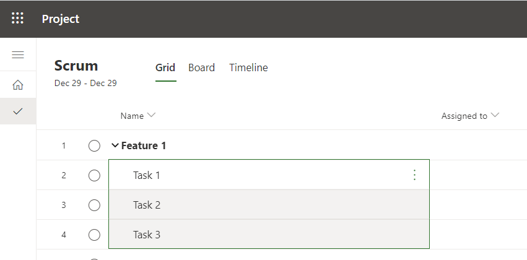527x260 pixels.
Task: Mark Task 2 as complete
Action: point(94,206)
